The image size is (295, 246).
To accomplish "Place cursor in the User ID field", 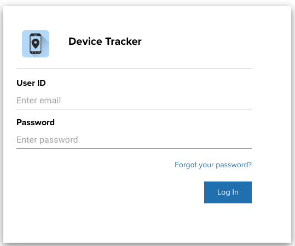I will click(x=134, y=101).
